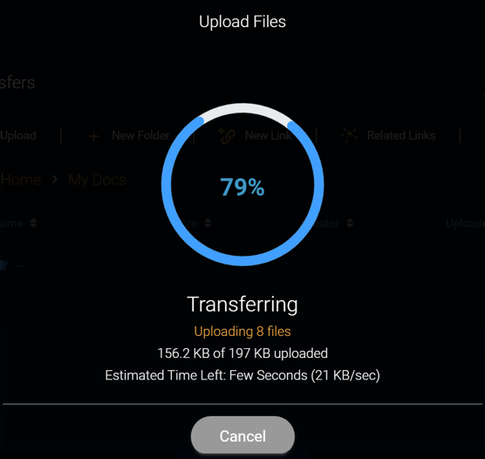The height and width of the screenshot is (459, 485).
Task: Open the My Docs breadcrumb
Action: pos(97,180)
